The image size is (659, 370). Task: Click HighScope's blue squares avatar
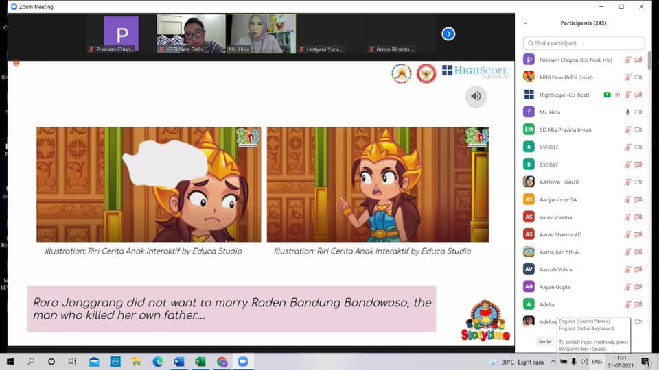(x=529, y=95)
